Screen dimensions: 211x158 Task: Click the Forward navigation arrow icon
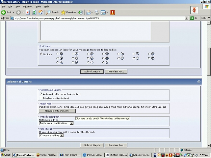pos(18,12)
